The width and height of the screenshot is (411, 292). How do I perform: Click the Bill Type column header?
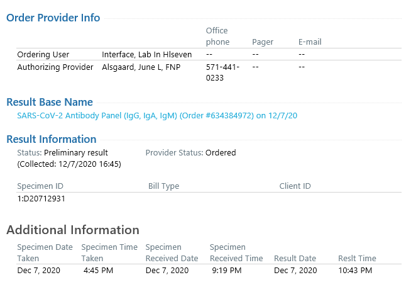(x=163, y=186)
